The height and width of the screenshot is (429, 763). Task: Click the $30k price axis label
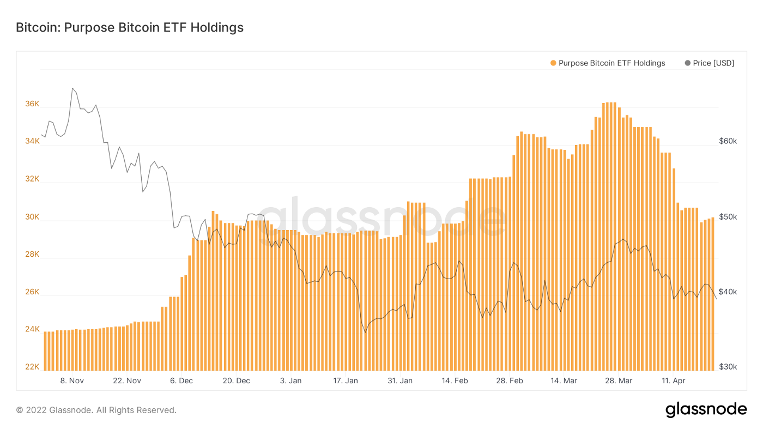click(x=728, y=367)
